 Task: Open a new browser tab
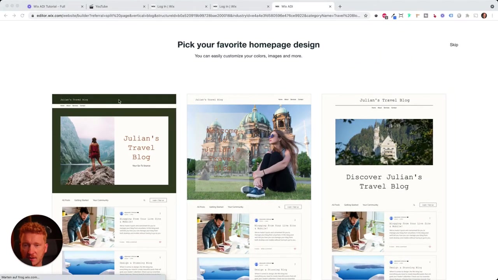click(x=340, y=6)
